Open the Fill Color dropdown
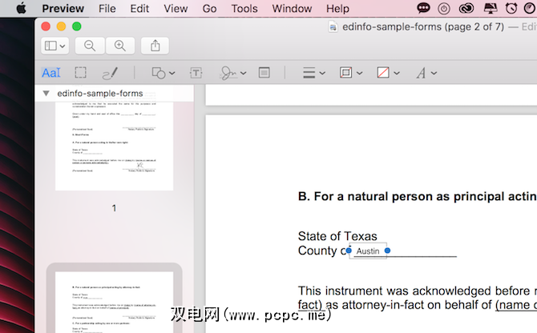Screen dimensions: 537x333 388,73
